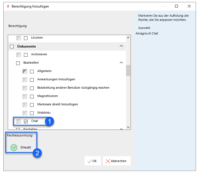Screen dimensions: 199x174
Task: Click the state icon beside Merkmale direkt hinzufügen
Action: click(25, 105)
